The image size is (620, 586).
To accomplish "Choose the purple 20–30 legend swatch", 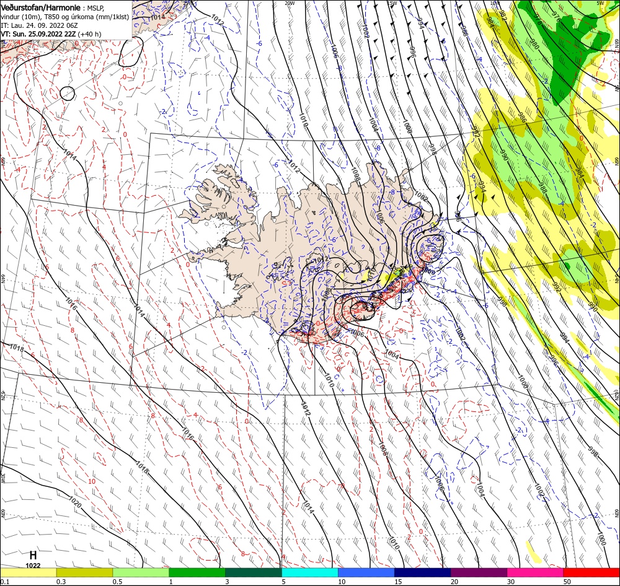I will [479, 572].
